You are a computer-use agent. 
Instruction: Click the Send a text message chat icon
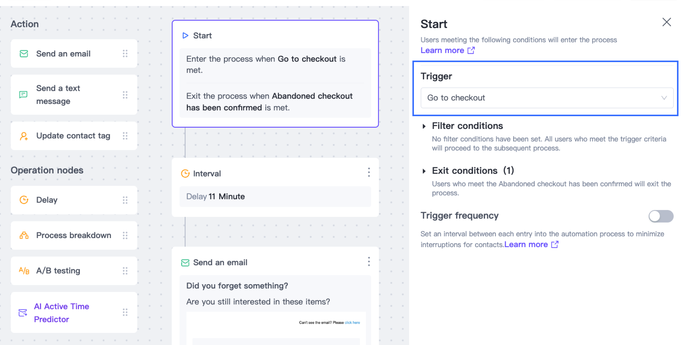23,95
